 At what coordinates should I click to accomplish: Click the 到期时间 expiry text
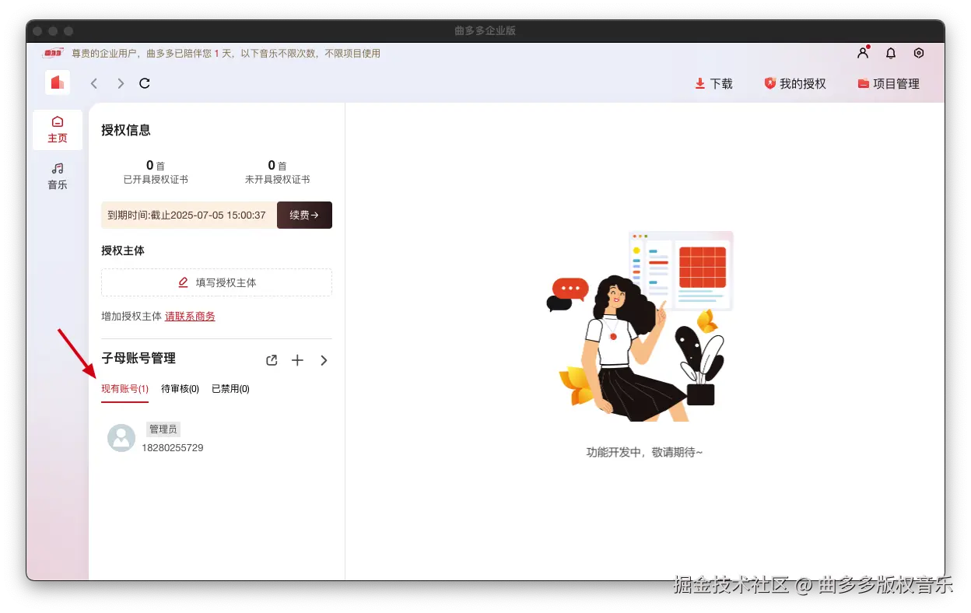pos(187,215)
